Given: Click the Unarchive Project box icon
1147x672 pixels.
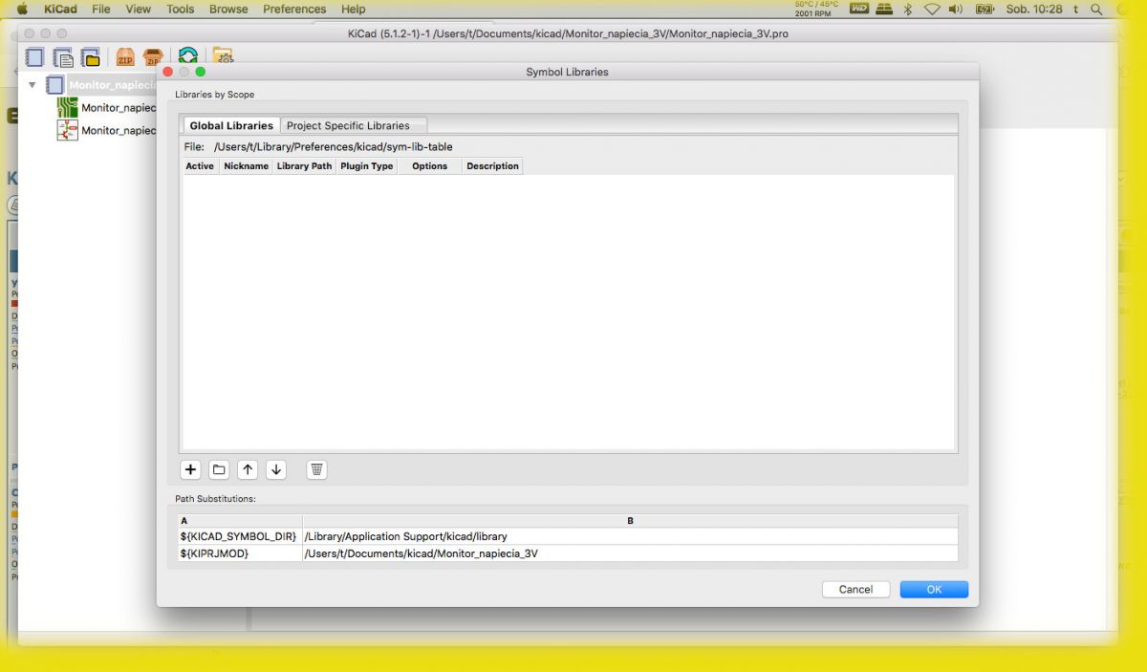Looking at the screenshot, I should pyautogui.click(x=152, y=57).
